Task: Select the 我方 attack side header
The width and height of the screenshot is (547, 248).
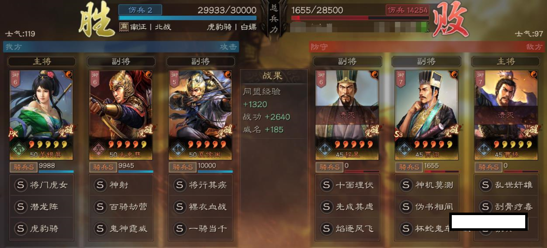Action: click(121, 47)
